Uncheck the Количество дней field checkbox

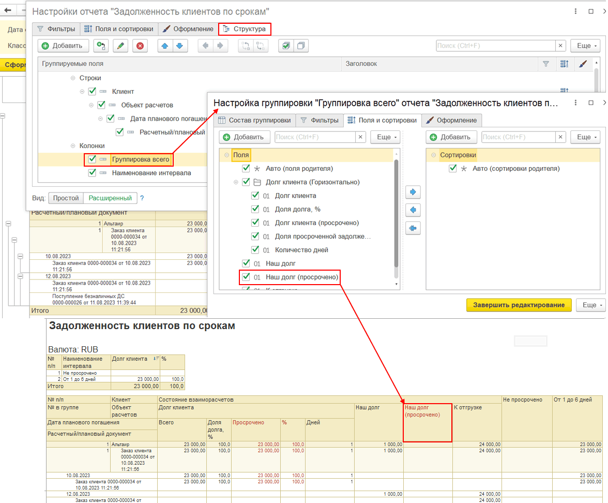click(x=255, y=250)
